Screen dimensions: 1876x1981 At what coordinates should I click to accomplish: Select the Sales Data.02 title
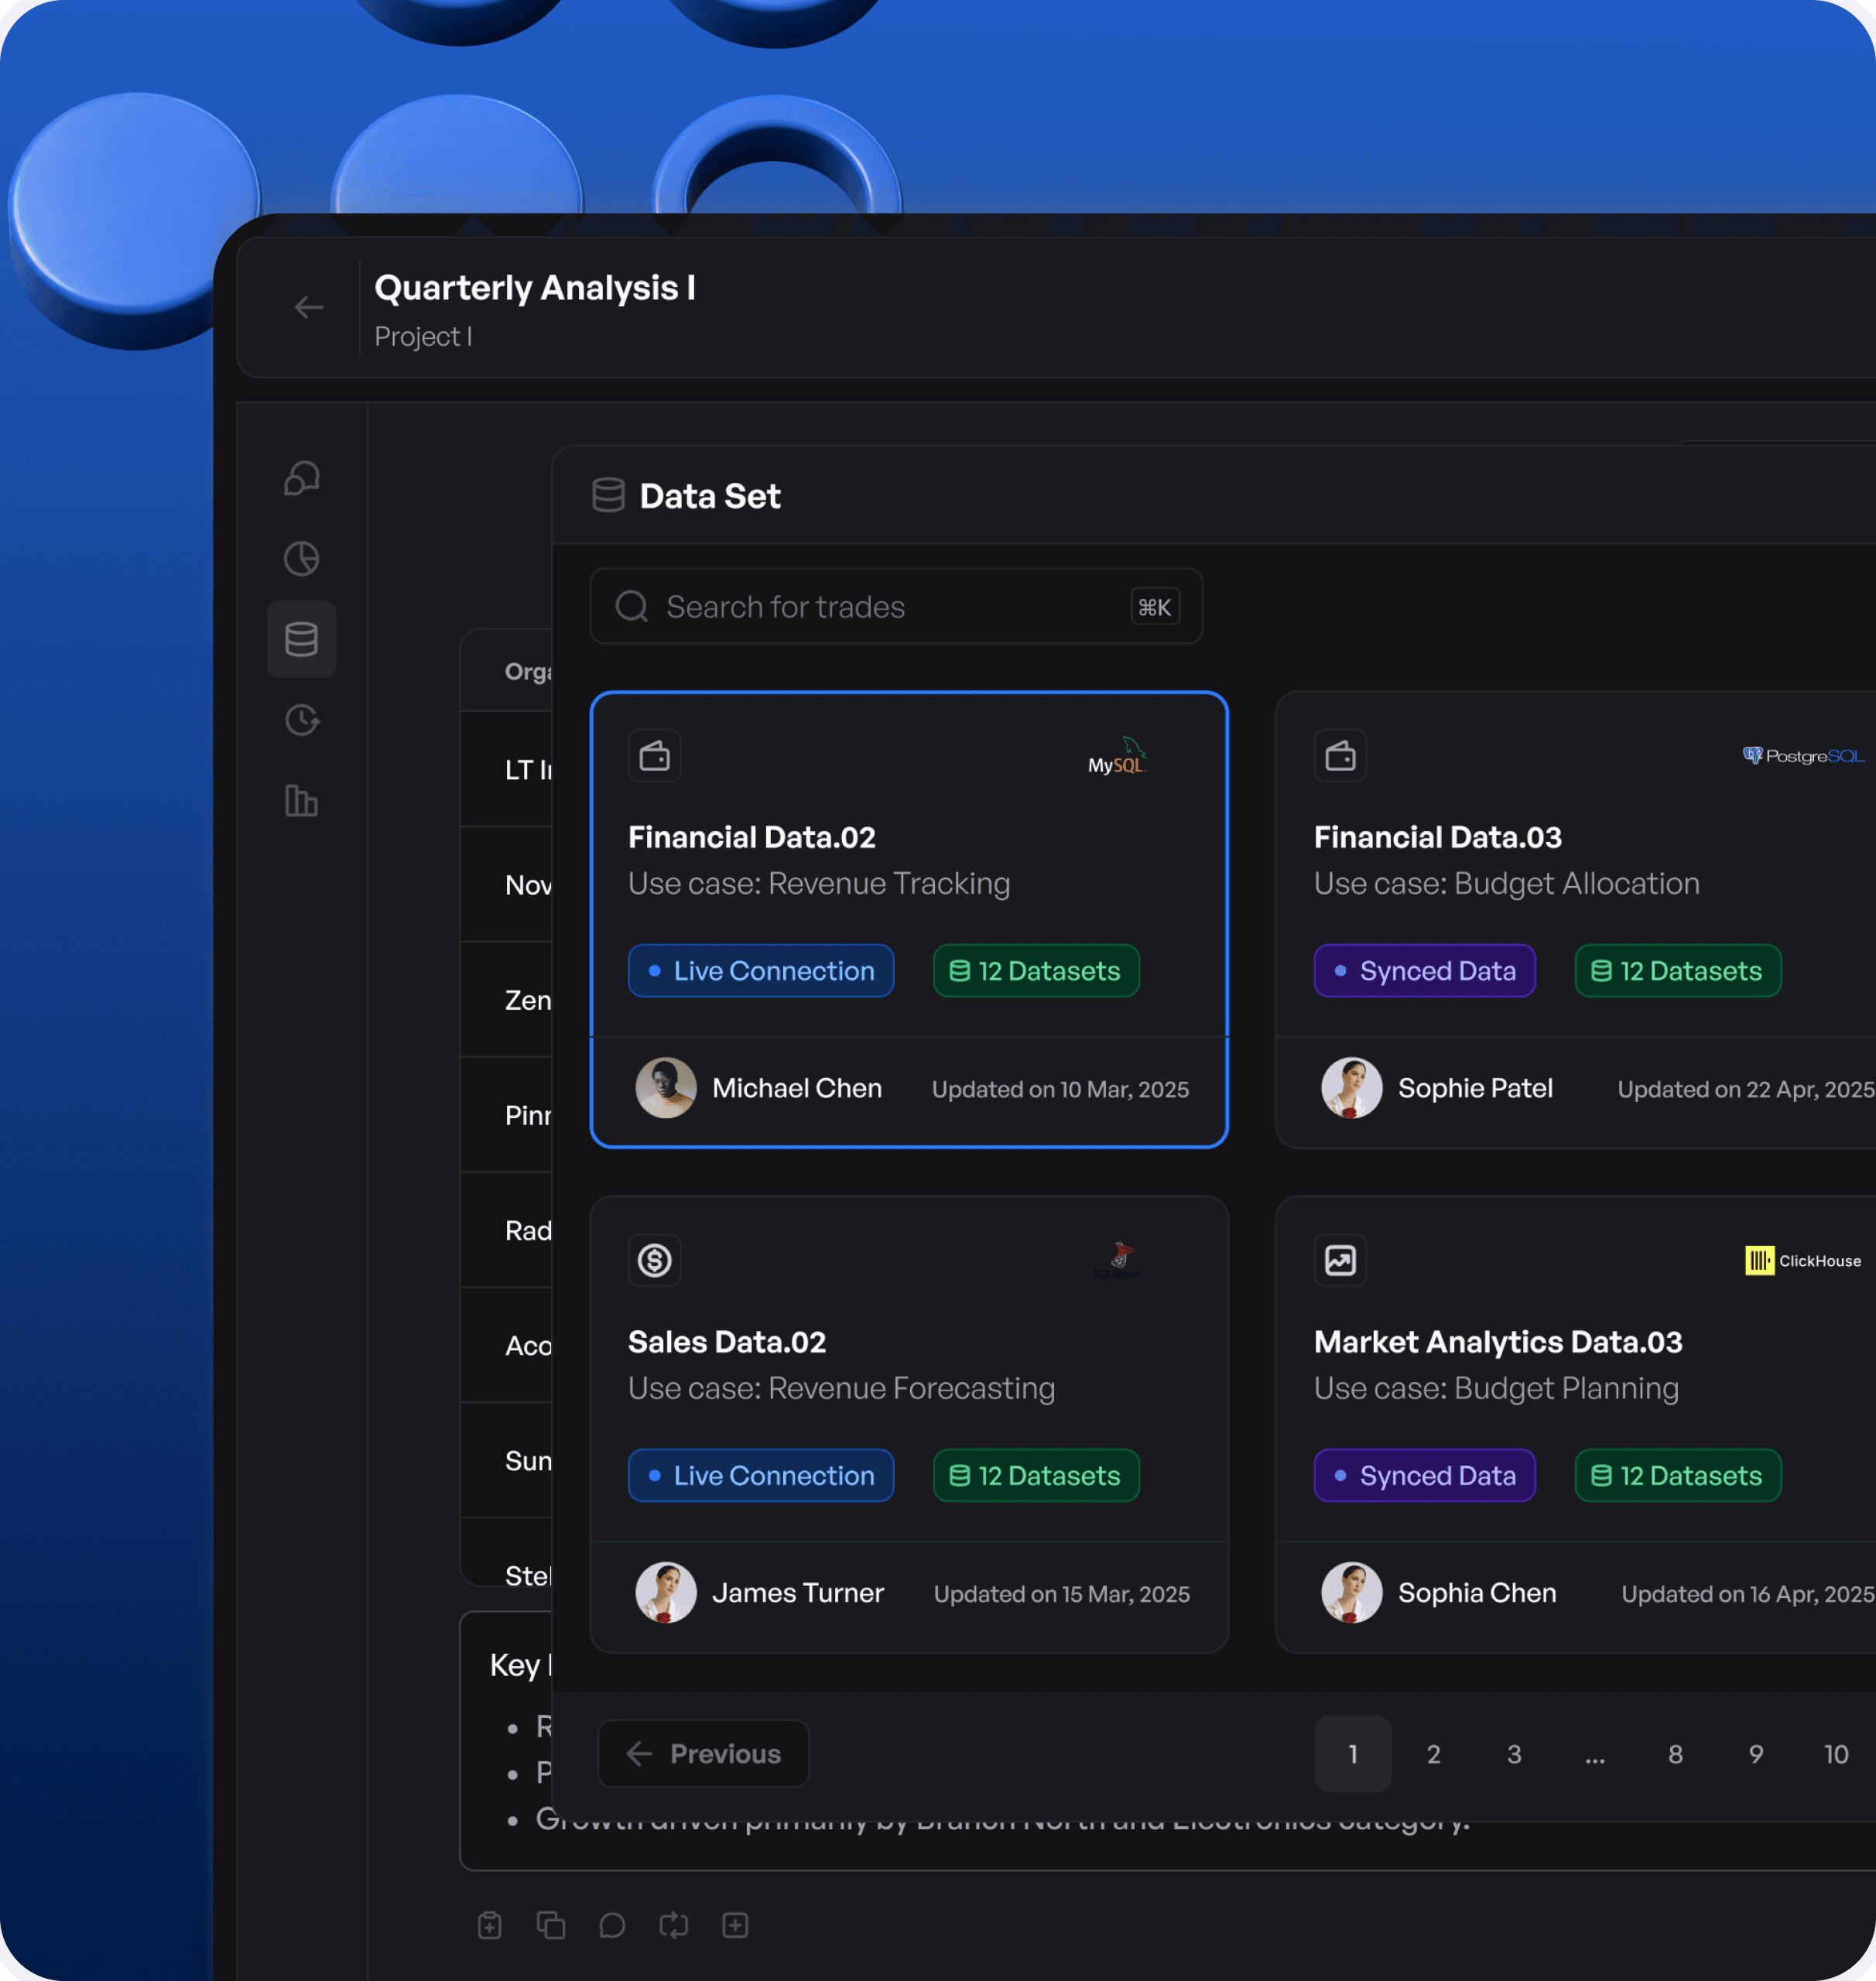click(x=727, y=1342)
